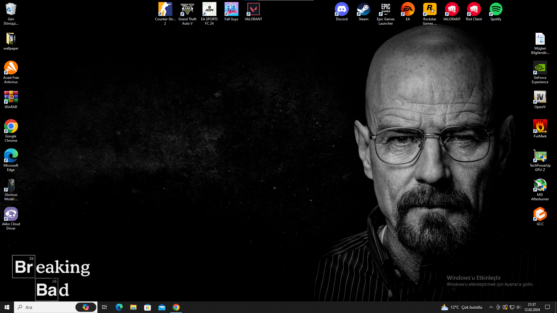Open GCC desktop shortcut
Viewport: 557px width, 313px height.
click(x=540, y=216)
